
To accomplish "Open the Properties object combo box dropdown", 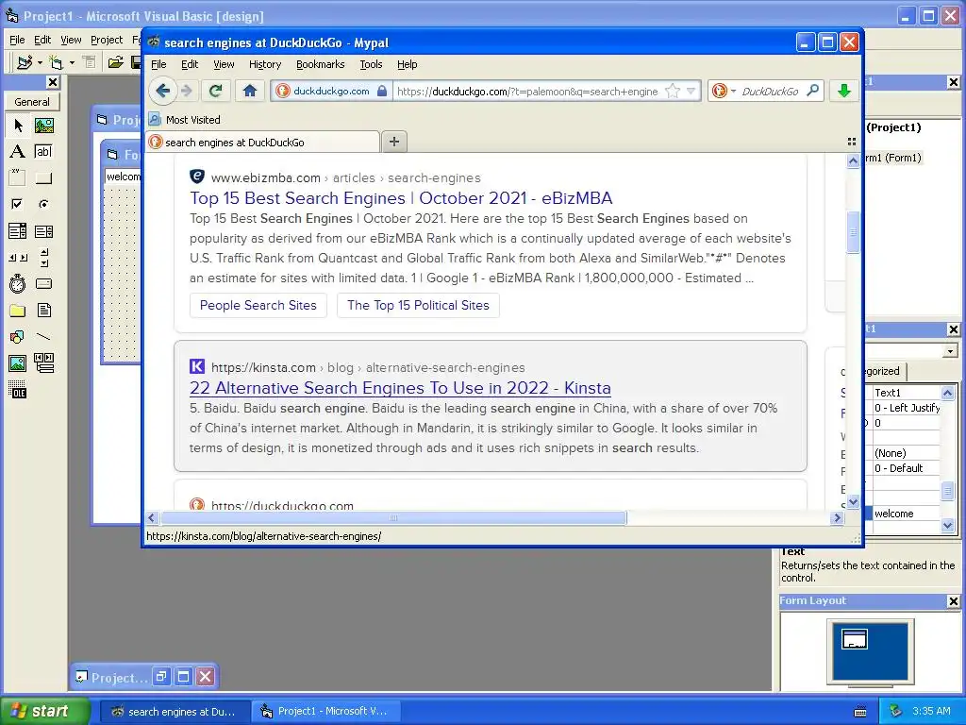I will pos(950,351).
